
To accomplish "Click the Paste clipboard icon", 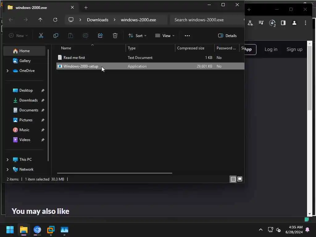I will 71,36.
